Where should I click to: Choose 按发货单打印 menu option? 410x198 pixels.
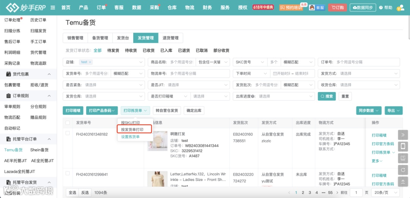(x=132, y=129)
